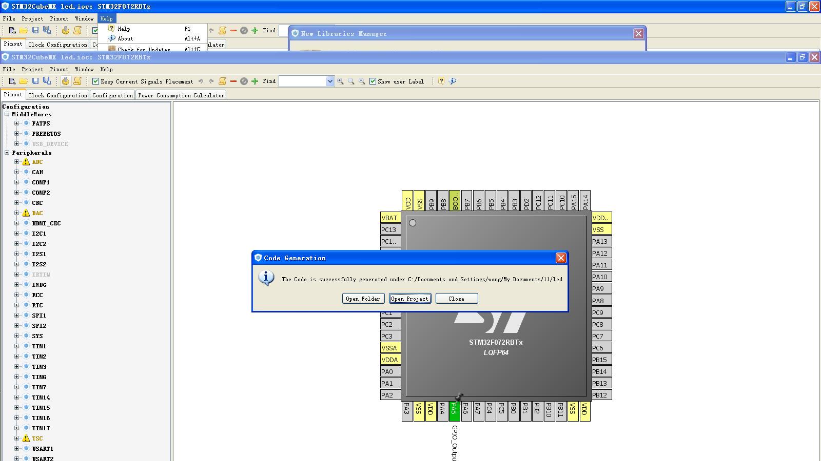Image resolution: width=821 pixels, height=461 pixels.
Task: Click Generate Report icon in background window toolbar
Action: tap(77, 30)
